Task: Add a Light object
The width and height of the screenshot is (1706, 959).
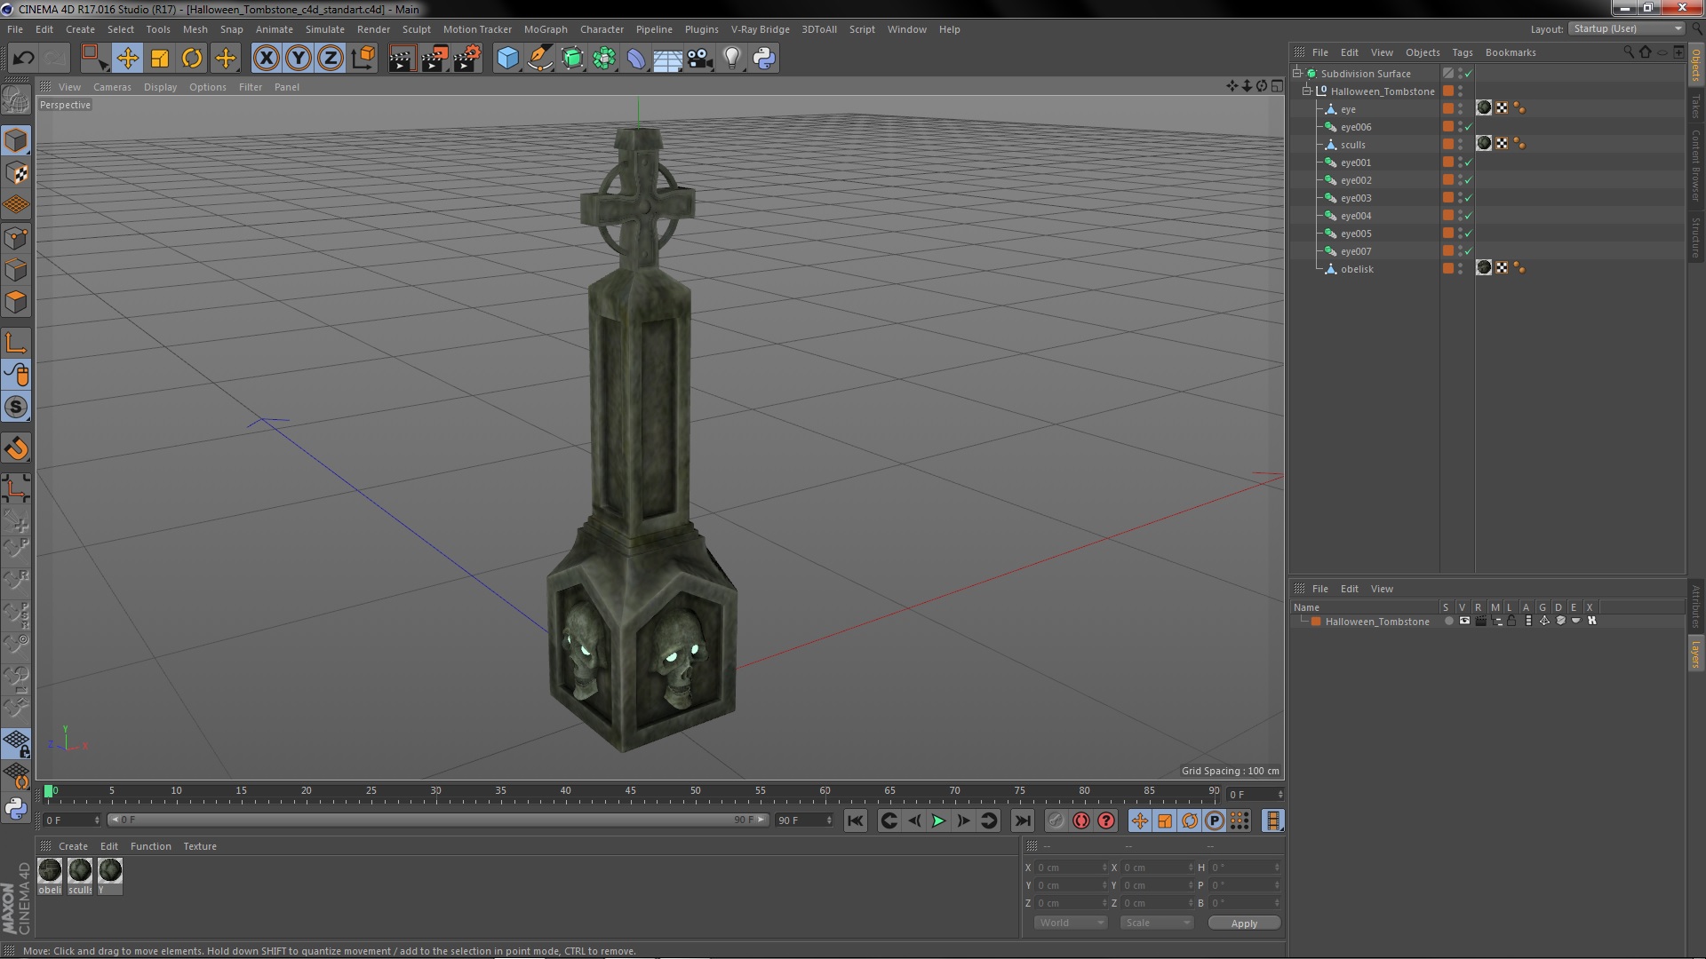Action: coord(731,59)
